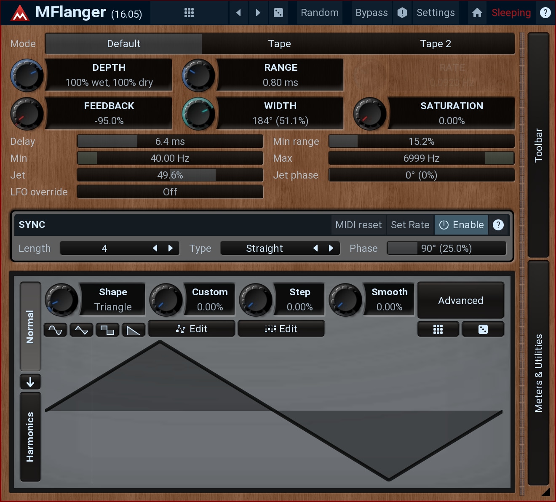Adjust the Min range 15.2% slider
Viewport: 556px width, 502px height.
tap(422, 142)
